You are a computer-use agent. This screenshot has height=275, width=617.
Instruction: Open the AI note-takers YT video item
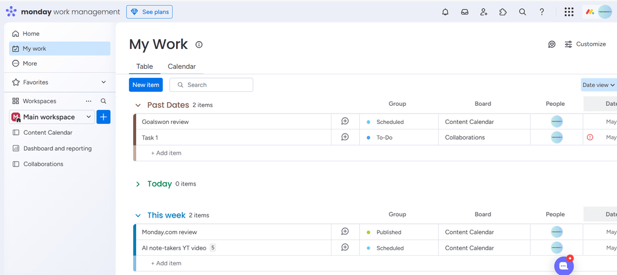coord(174,248)
